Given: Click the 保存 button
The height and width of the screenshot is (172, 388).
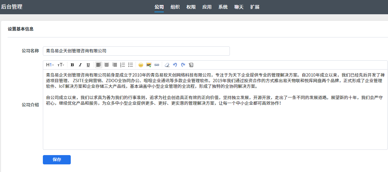Looking at the screenshot, I should click(57, 160).
